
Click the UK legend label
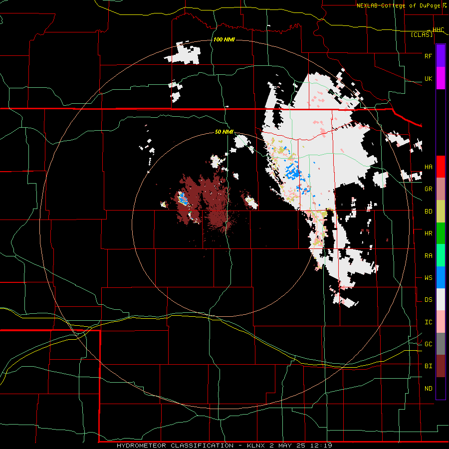428,78
